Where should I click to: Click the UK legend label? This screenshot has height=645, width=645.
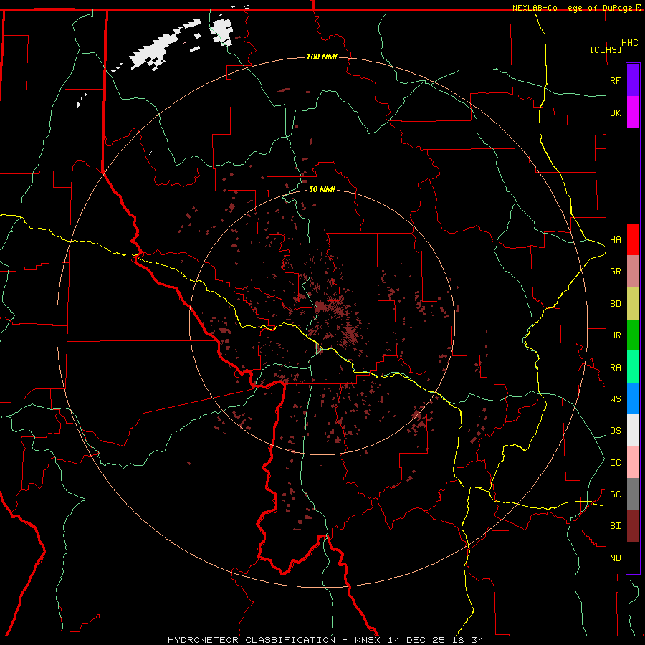[x=615, y=113]
